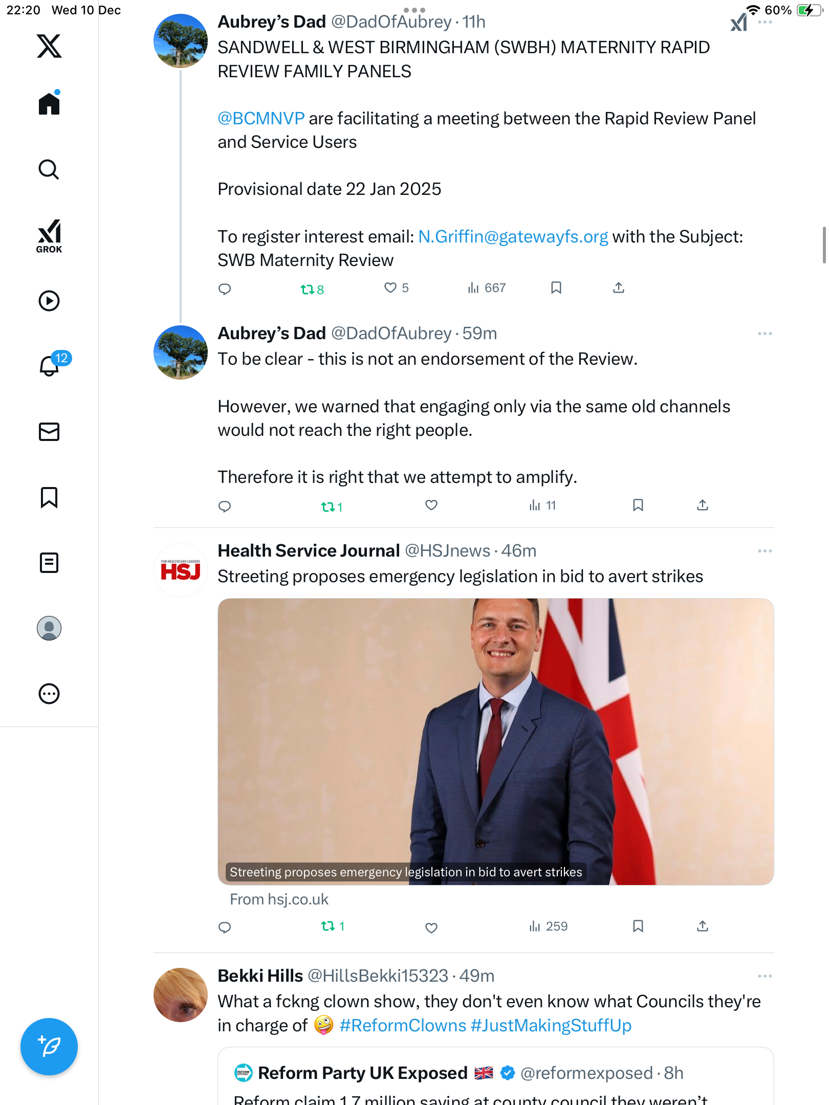Open the video play sidebar icon
829x1105 pixels.
pyautogui.click(x=49, y=301)
